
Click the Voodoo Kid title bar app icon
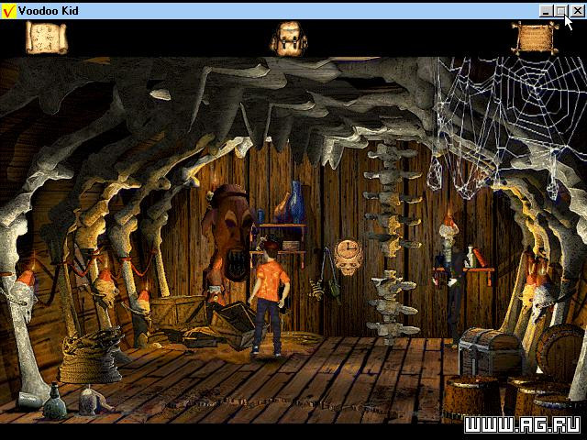coord(8,11)
